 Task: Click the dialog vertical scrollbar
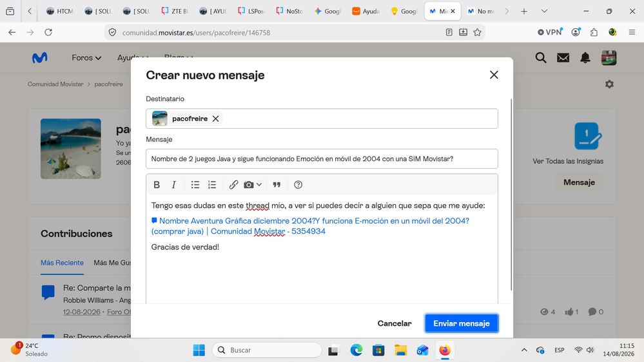[x=511, y=195]
